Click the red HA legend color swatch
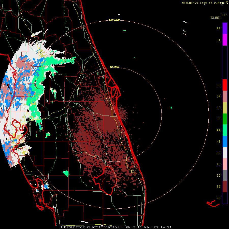229x229 pixels. 225,85
